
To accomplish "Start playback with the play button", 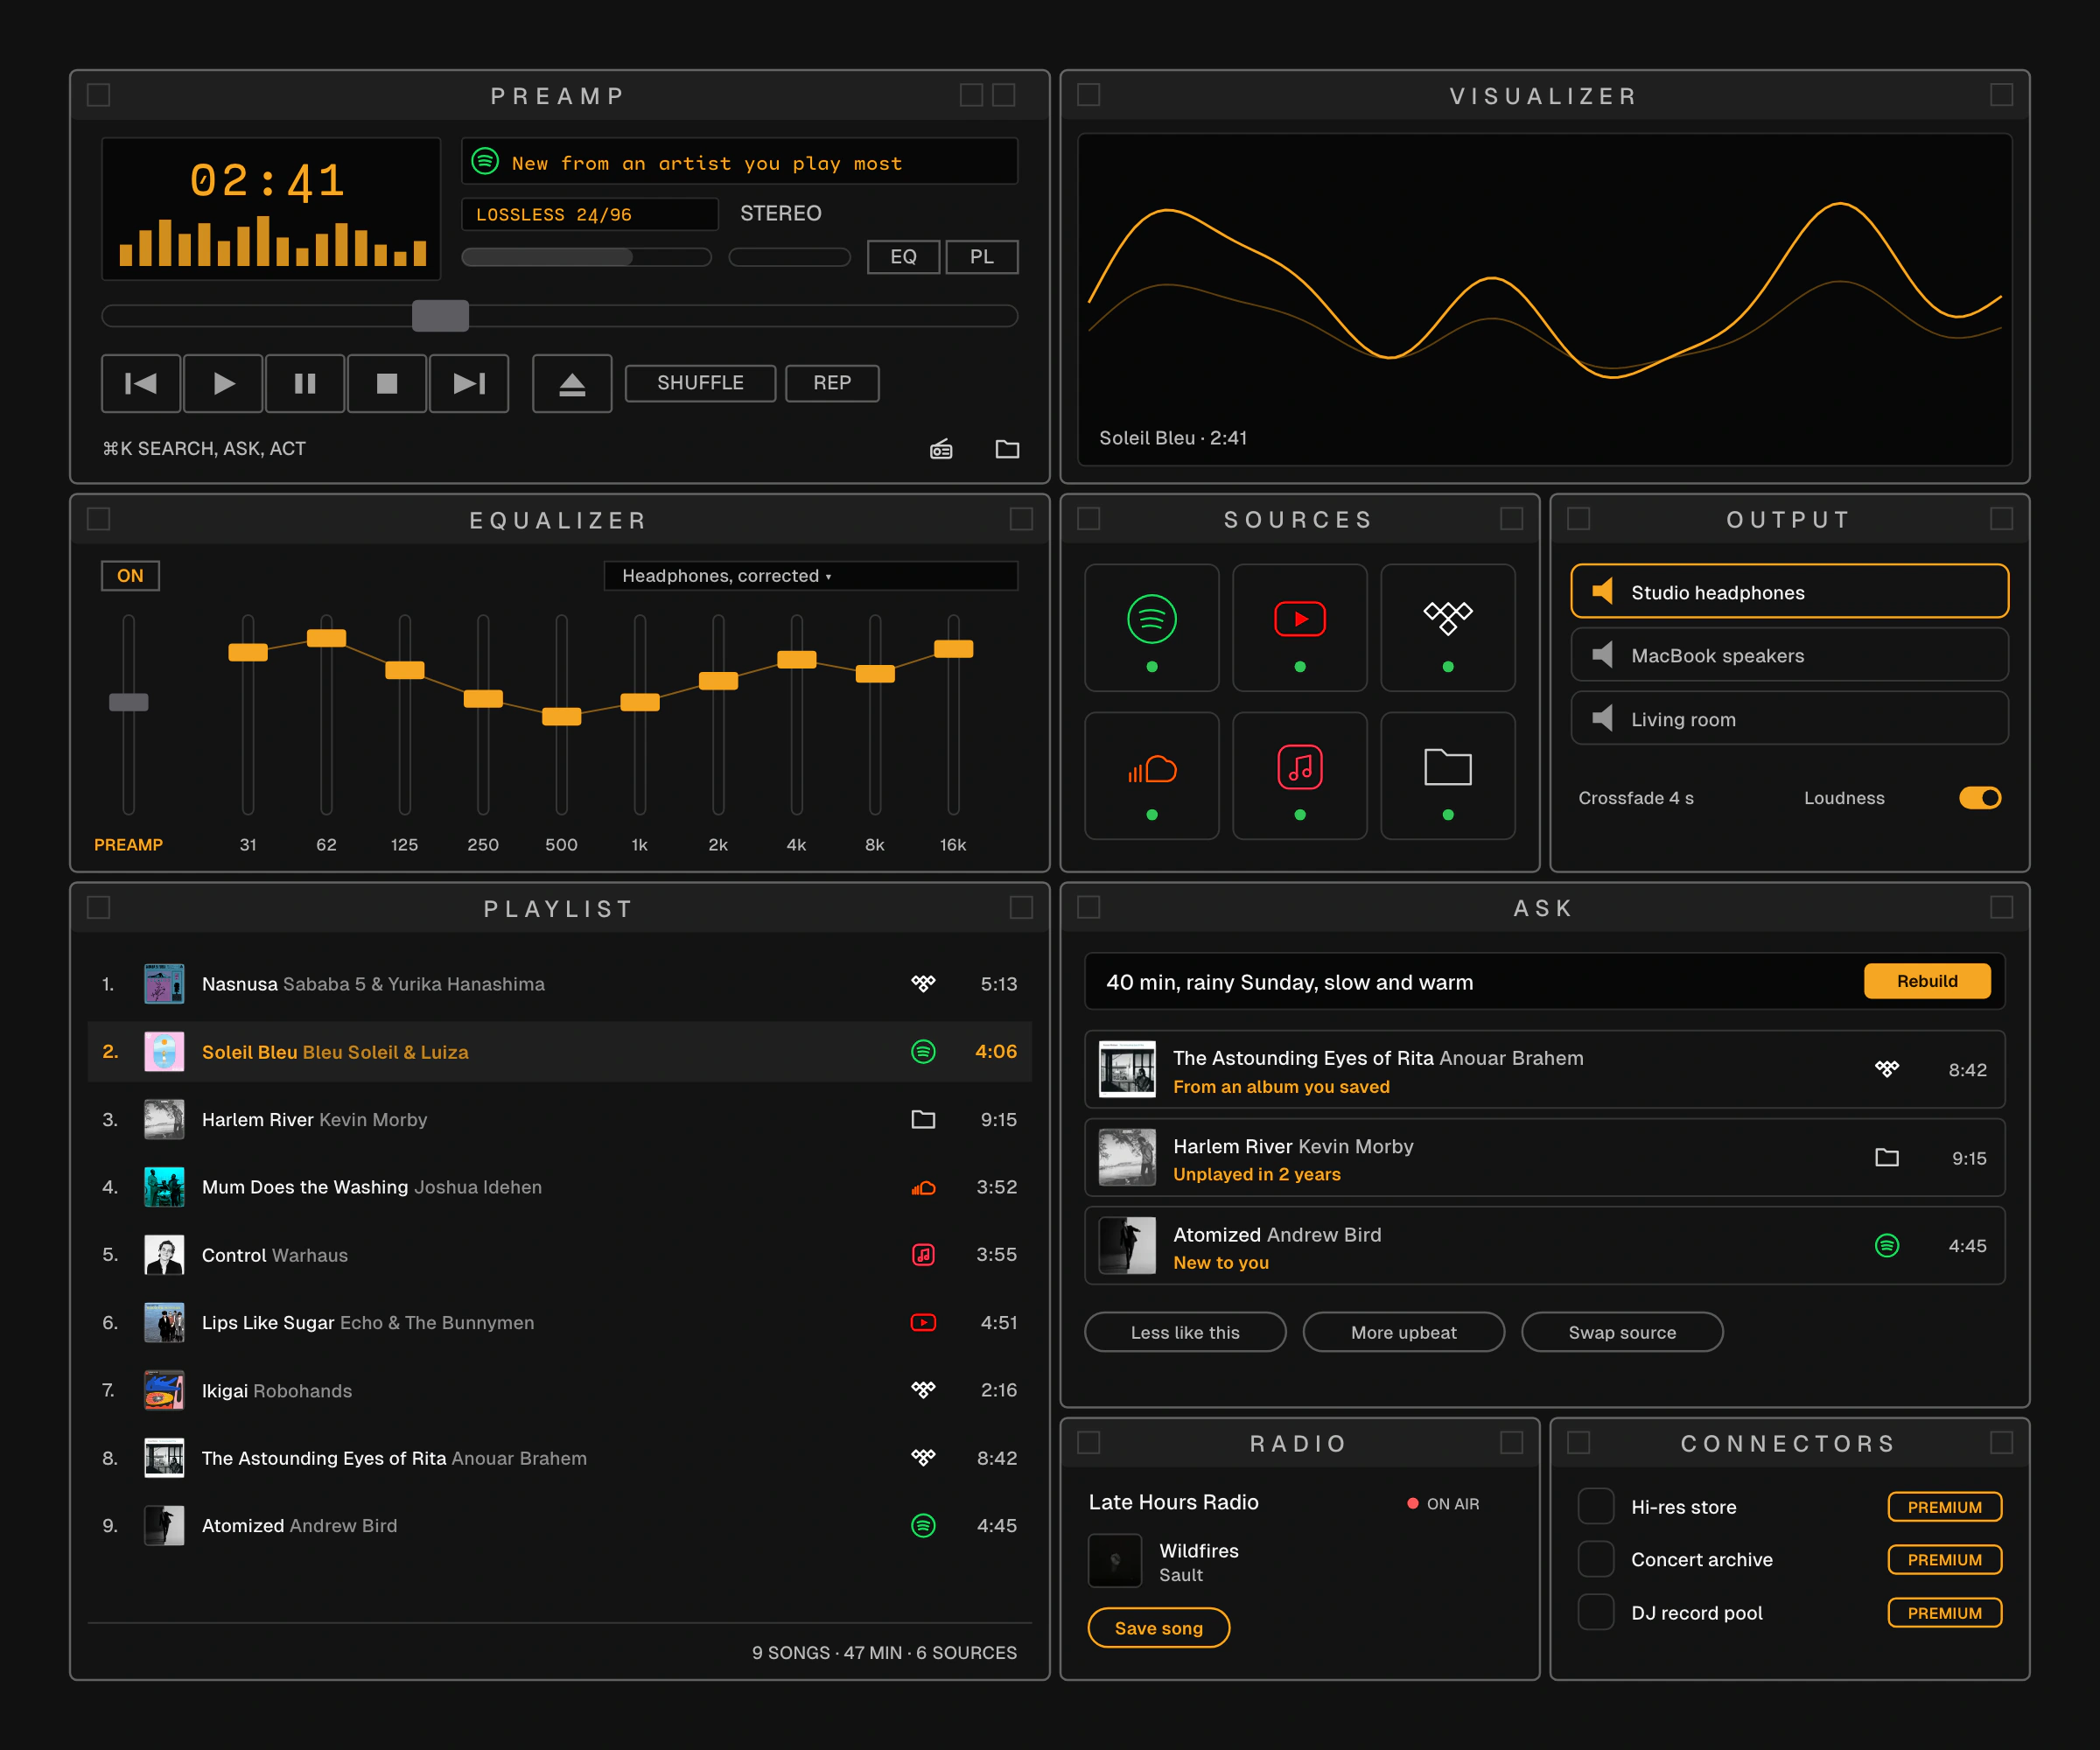I will pyautogui.click(x=223, y=383).
